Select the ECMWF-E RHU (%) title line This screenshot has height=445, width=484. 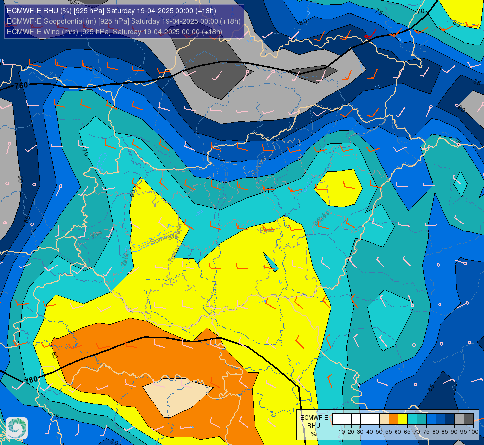tap(111, 11)
